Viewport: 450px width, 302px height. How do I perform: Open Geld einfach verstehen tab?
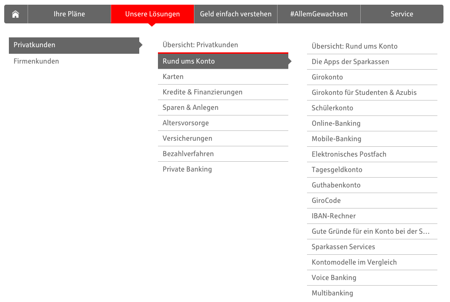236,14
